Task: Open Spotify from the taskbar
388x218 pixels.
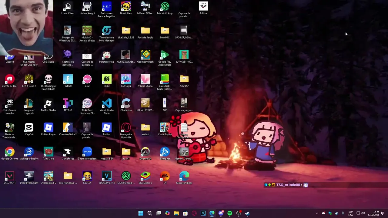Action: [x=230, y=213]
